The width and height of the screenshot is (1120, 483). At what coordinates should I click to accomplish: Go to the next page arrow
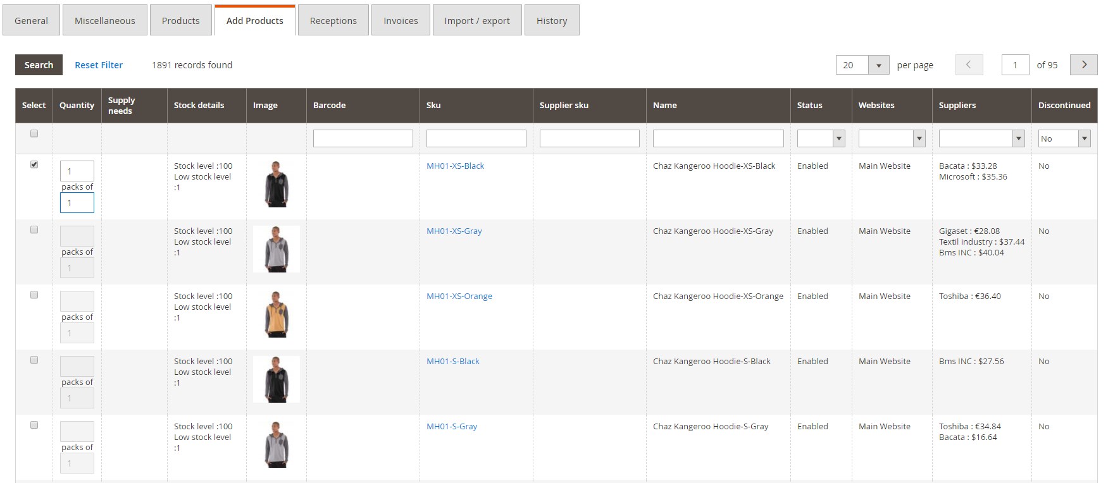coord(1083,65)
